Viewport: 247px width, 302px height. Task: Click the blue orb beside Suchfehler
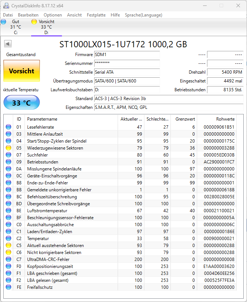click(8, 155)
